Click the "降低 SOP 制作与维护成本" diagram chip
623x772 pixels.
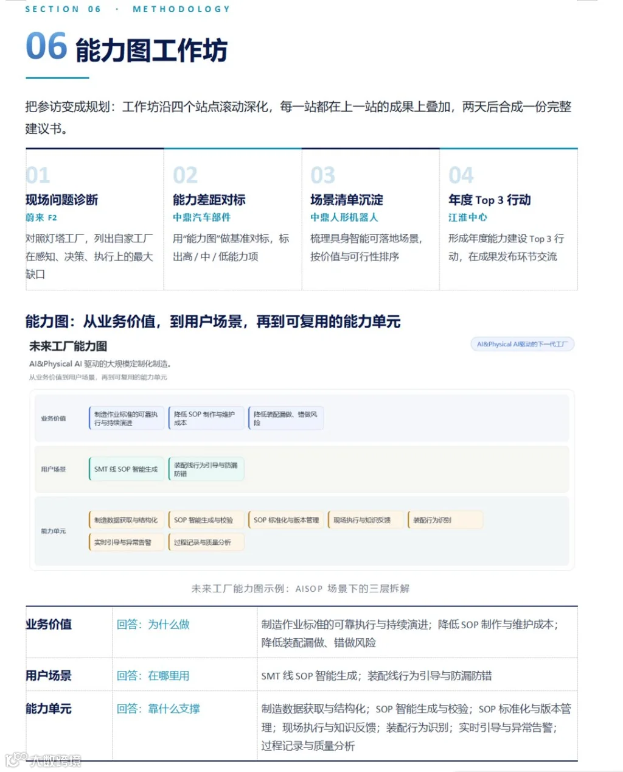coord(206,418)
